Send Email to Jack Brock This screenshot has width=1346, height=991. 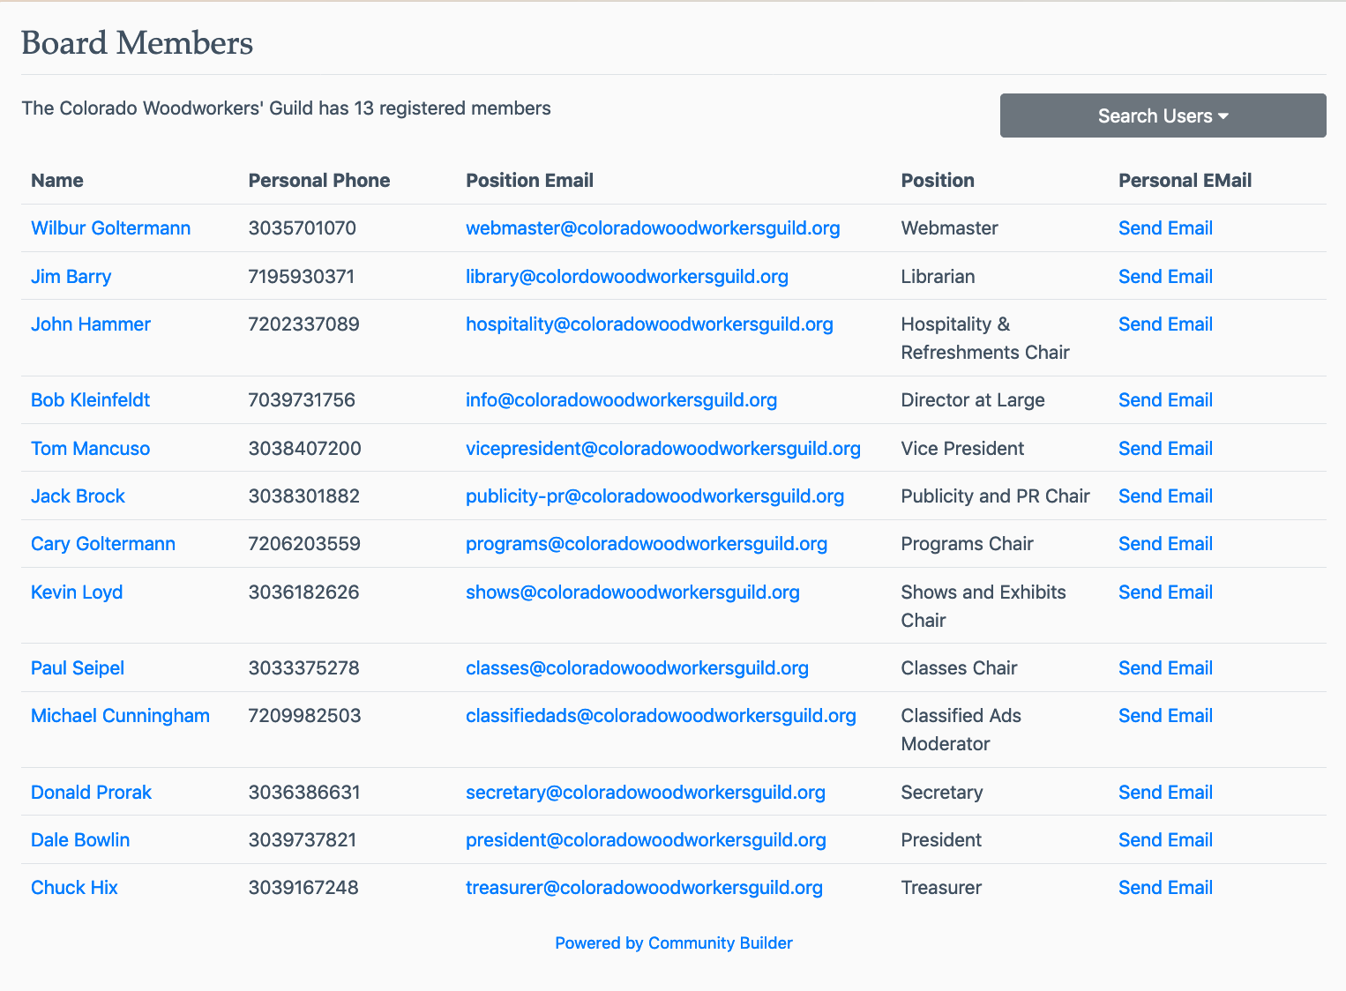pyautogui.click(x=1165, y=496)
